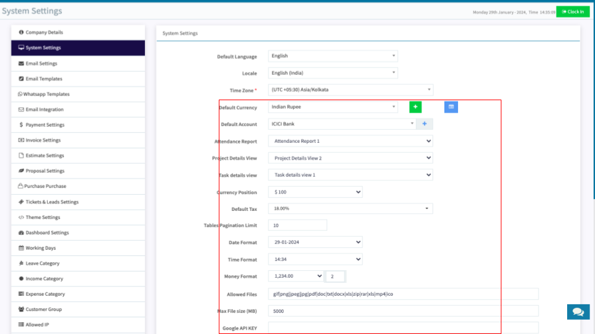Click the green Clock In button
The image size is (595, 334).
[x=573, y=12]
